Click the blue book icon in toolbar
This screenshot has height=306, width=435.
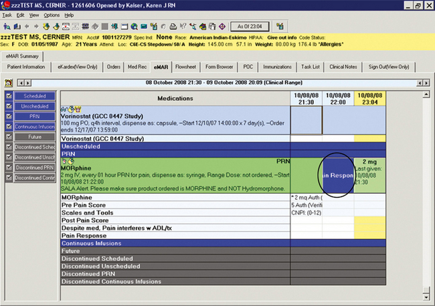[x=17, y=26]
